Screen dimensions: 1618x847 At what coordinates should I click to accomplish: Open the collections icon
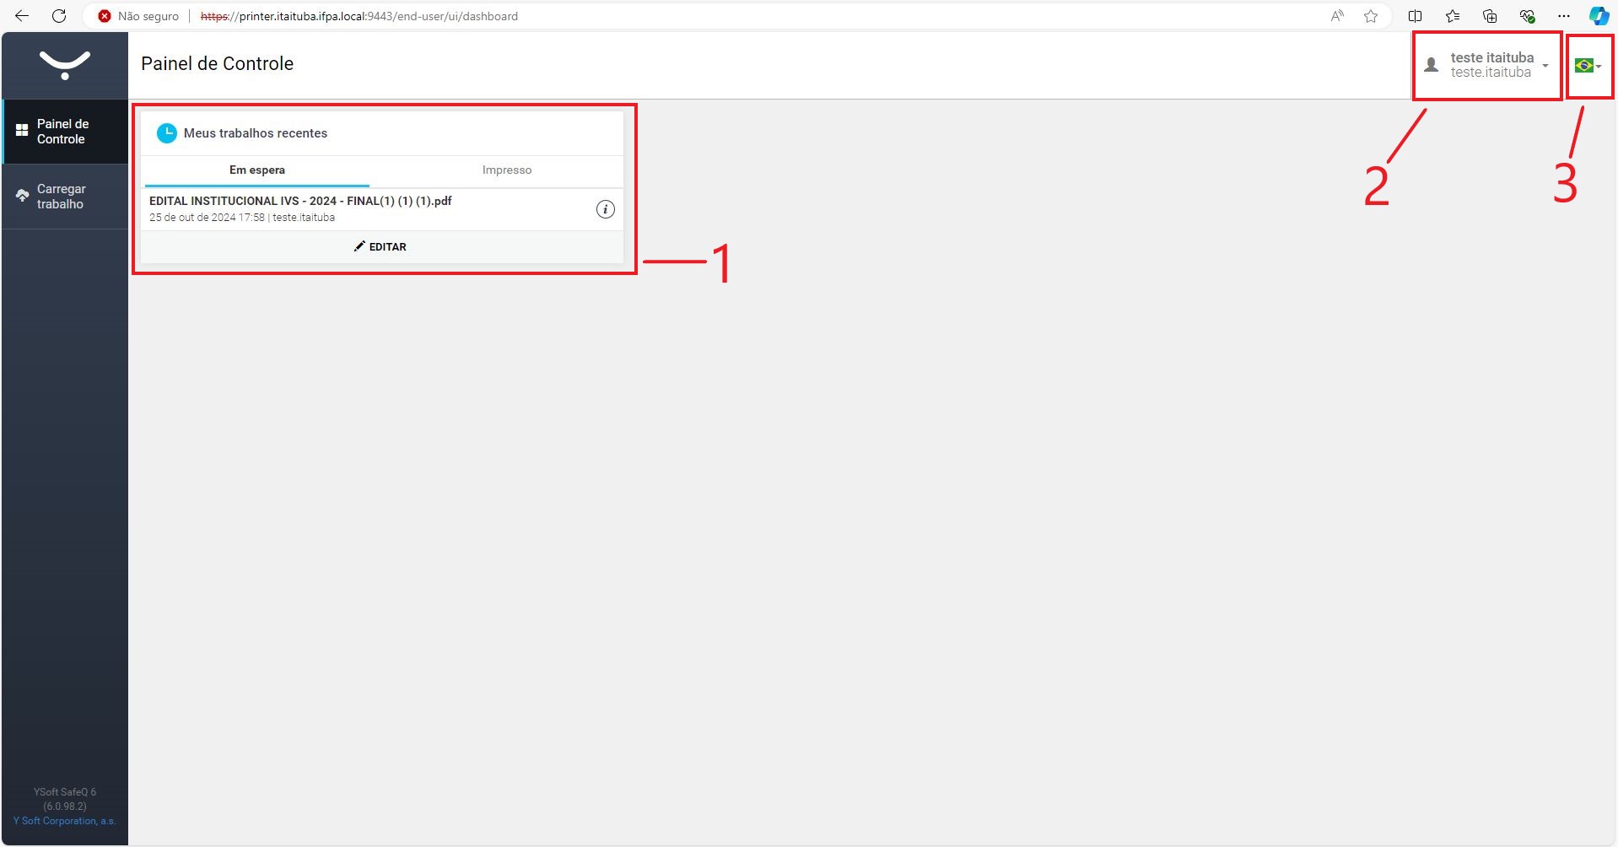tap(1490, 16)
